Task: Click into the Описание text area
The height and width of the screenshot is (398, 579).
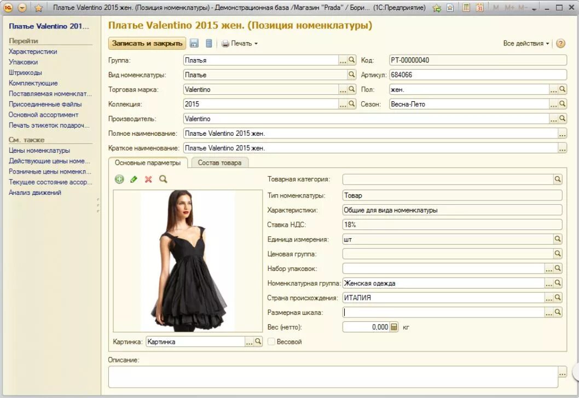Action: 333,377
